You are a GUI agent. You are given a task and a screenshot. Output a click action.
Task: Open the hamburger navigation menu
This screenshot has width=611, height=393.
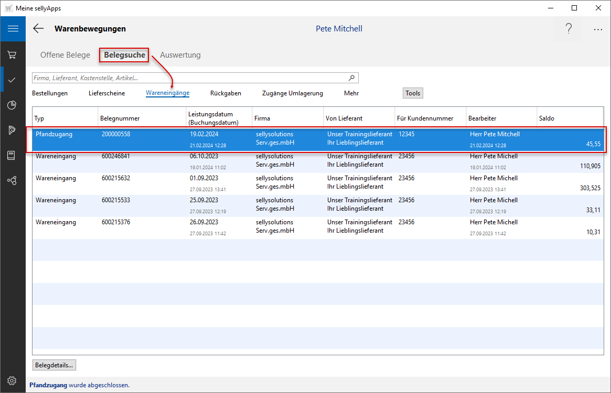pos(13,29)
